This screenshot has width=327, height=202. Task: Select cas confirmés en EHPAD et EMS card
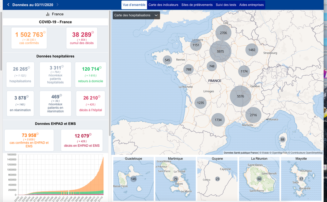[29, 140]
